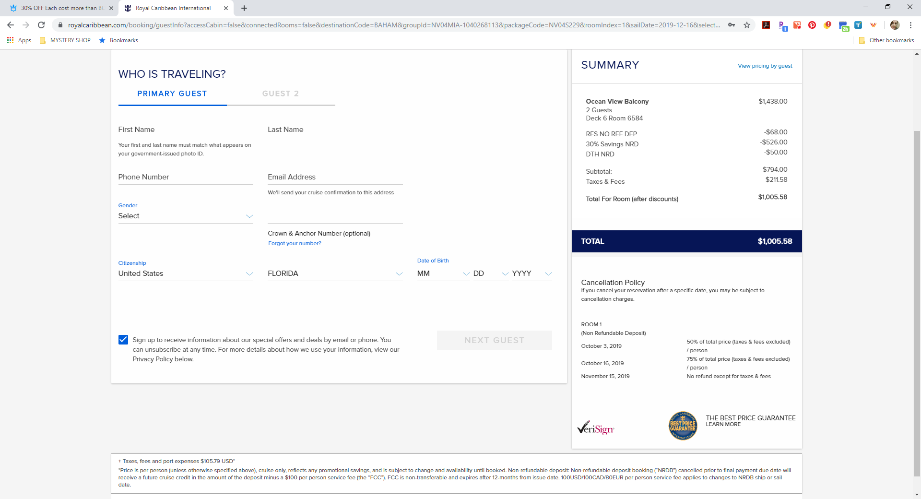Click the Deck 6 Room 6584 text

point(614,118)
